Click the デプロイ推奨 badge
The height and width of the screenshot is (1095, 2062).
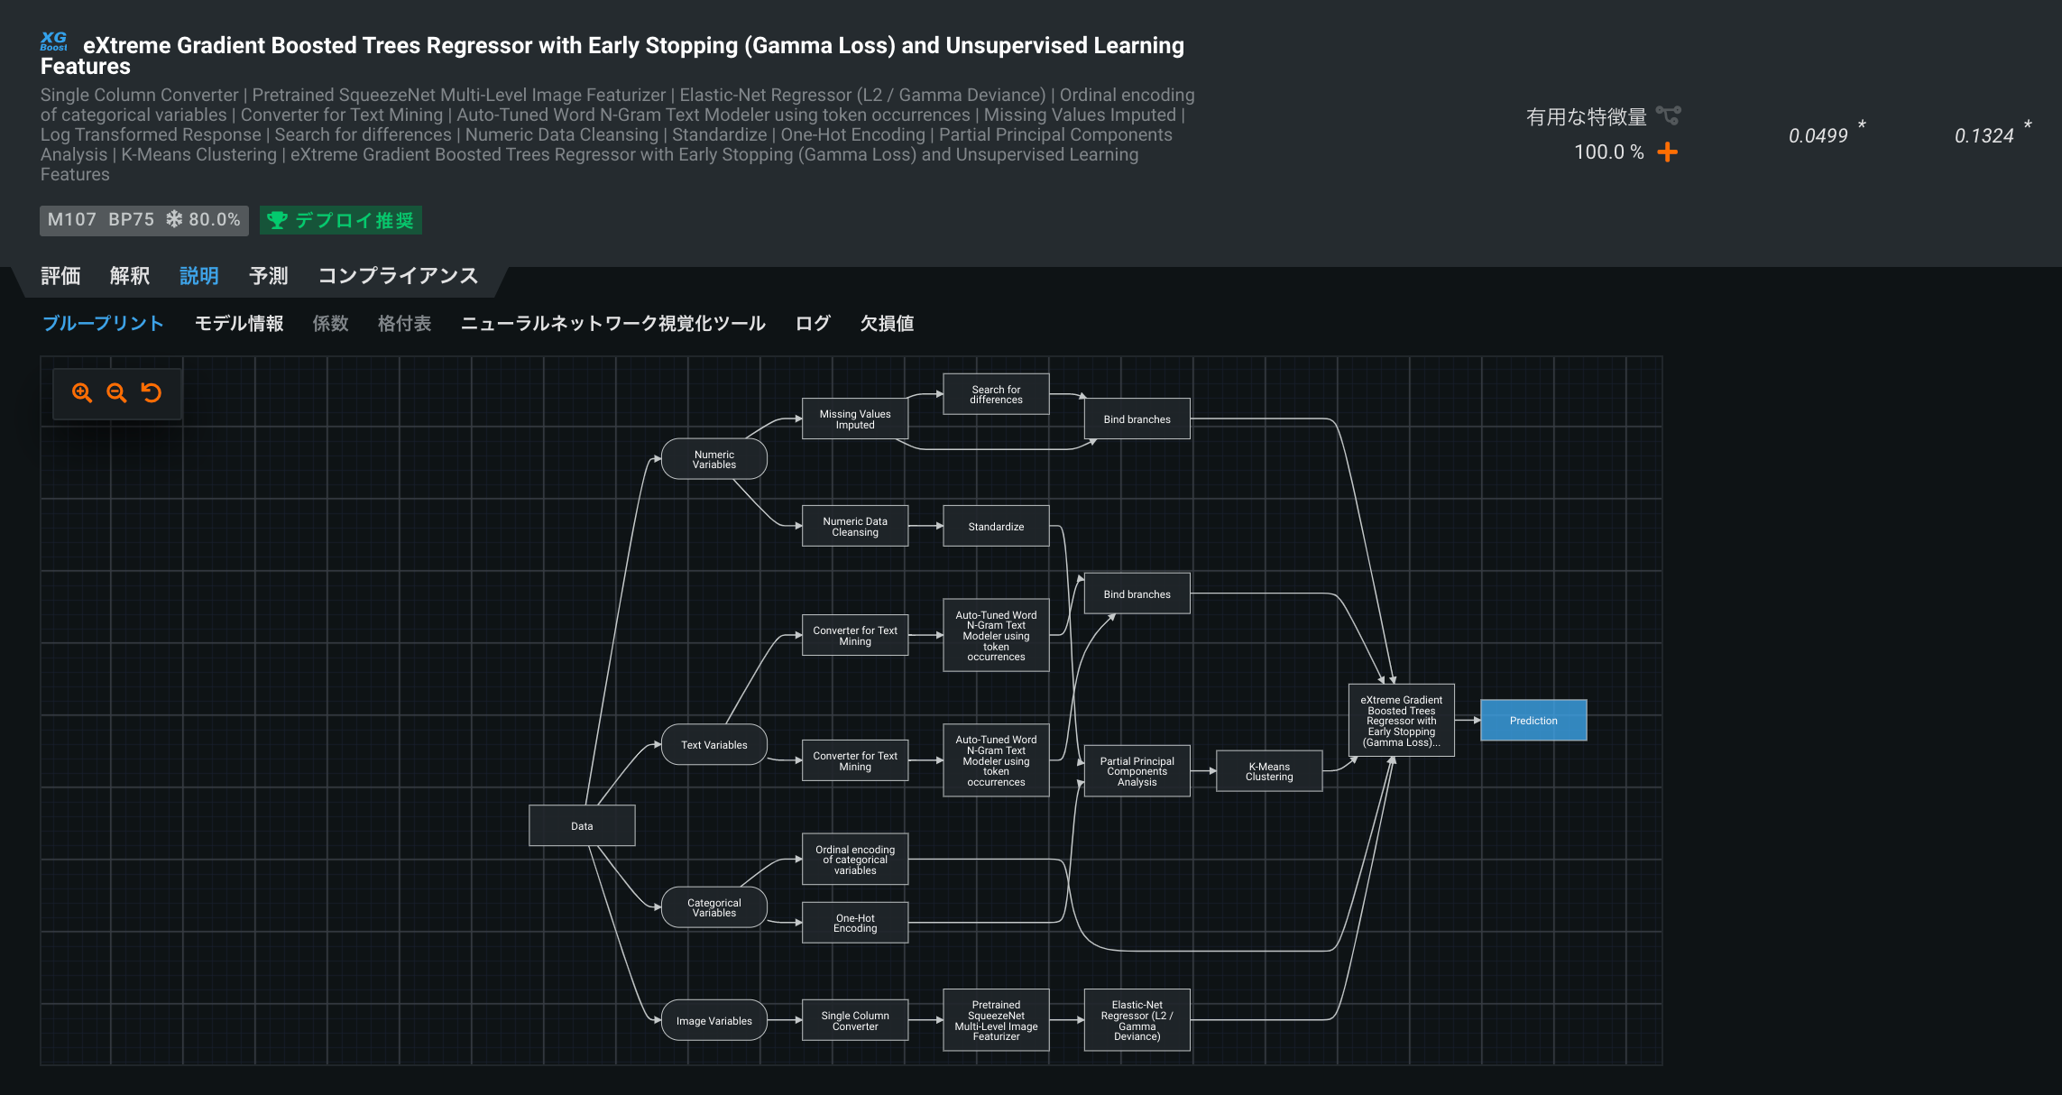341,220
